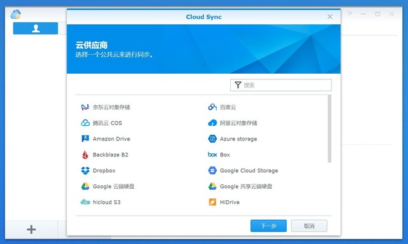
Task: Select the Google Cloud Storage label
Action: [249, 170]
